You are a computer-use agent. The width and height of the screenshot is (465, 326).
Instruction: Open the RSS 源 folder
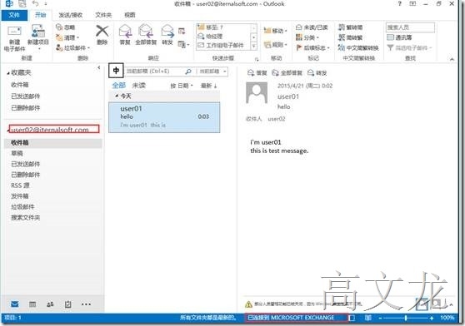pos(20,185)
